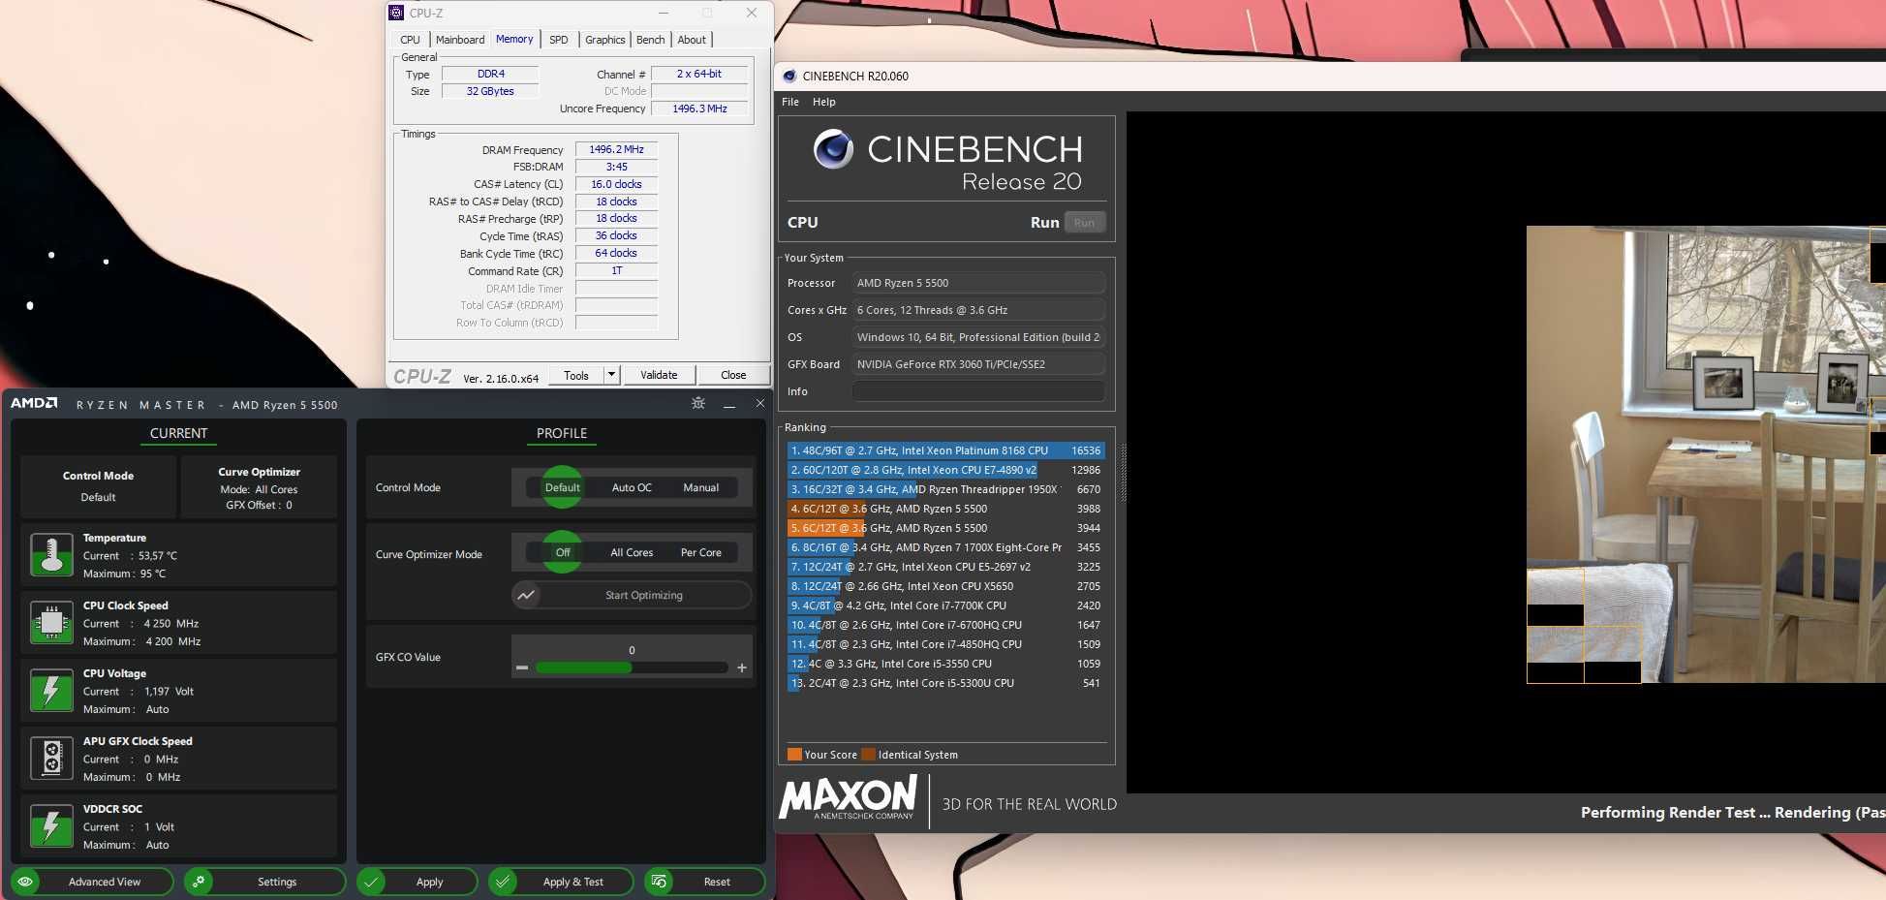Click the Cinebench title bar app icon
This screenshot has height=900, width=1886.
tap(789, 76)
